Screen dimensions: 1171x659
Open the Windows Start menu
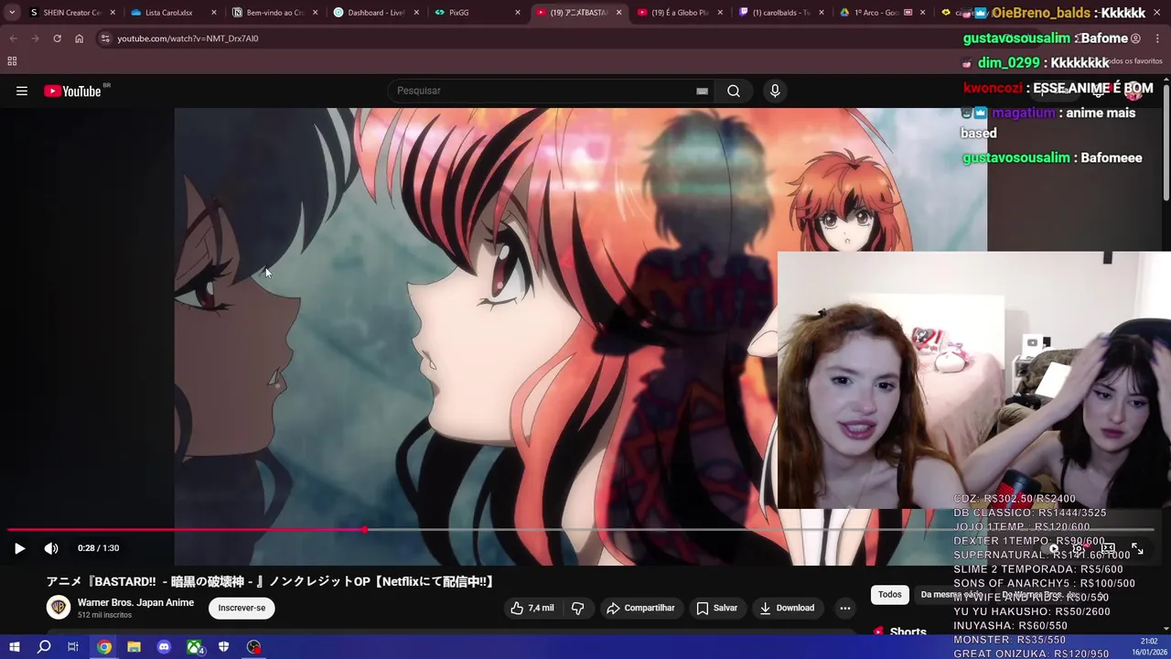tap(14, 647)
